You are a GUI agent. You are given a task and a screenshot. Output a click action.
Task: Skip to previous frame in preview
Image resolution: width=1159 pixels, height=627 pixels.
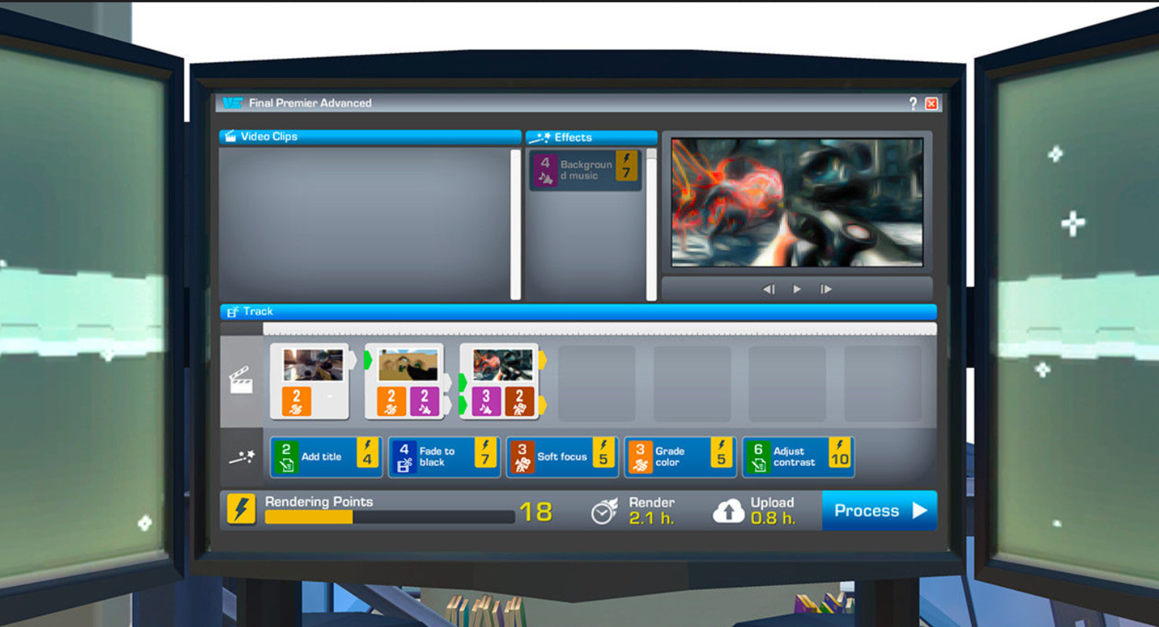(x=768, y=289)
